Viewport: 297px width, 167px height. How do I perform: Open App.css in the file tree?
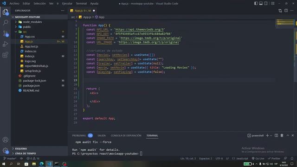[x=39, y=37]
